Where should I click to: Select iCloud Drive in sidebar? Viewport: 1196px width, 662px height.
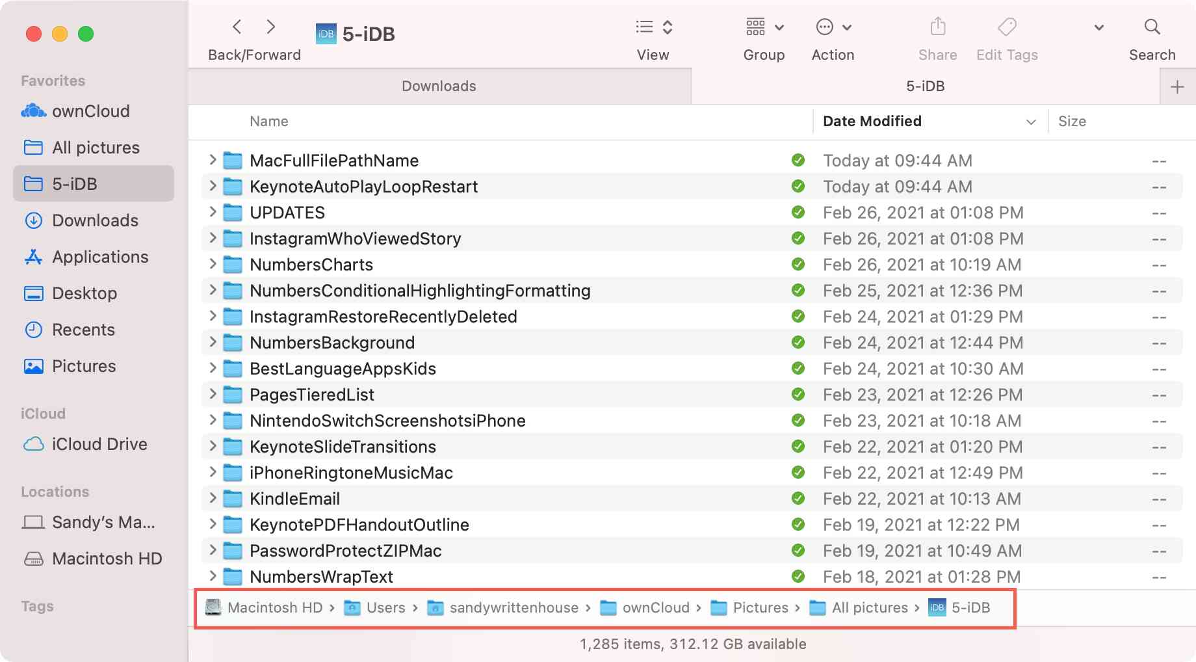point(99,444)
